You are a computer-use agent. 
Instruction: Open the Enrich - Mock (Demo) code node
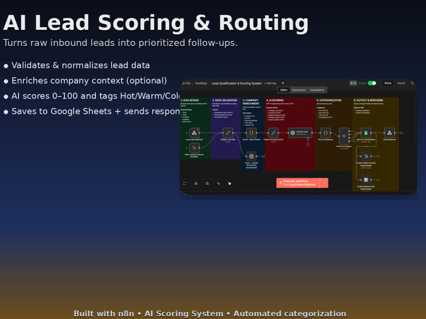click(x=251, y=133)
